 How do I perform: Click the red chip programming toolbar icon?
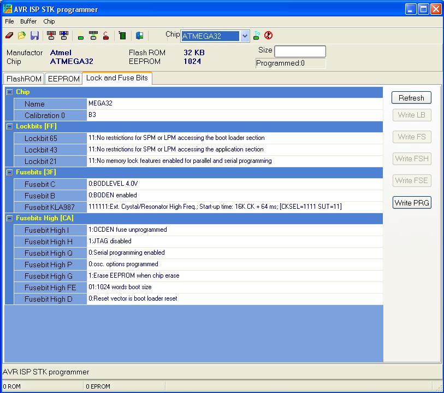tap(51, 36)
